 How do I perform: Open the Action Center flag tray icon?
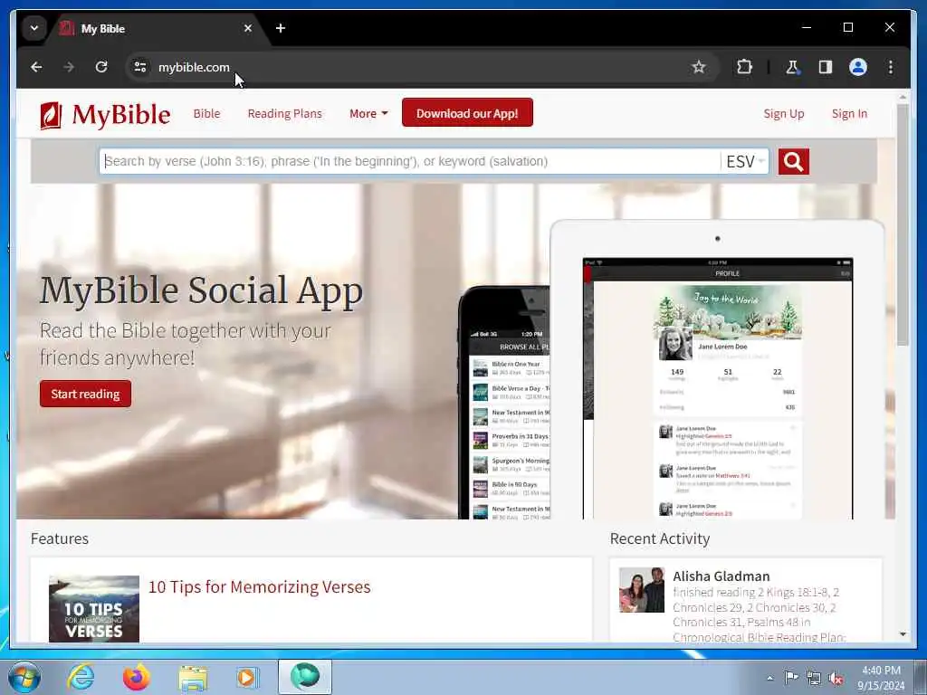coord(791,677)
